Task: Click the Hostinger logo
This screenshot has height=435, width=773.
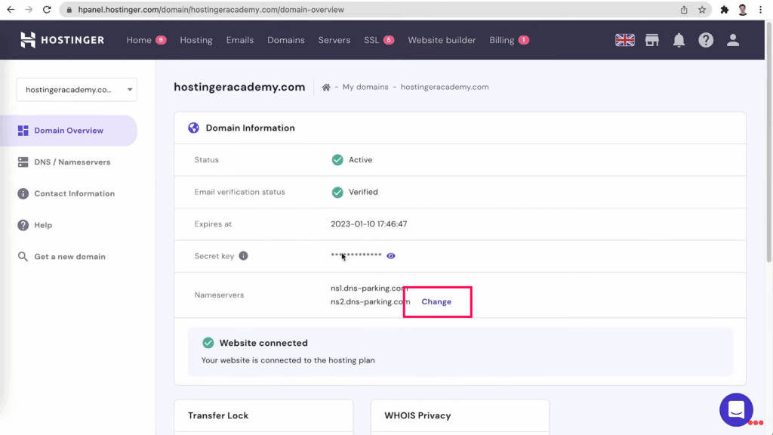Action: 62,40
